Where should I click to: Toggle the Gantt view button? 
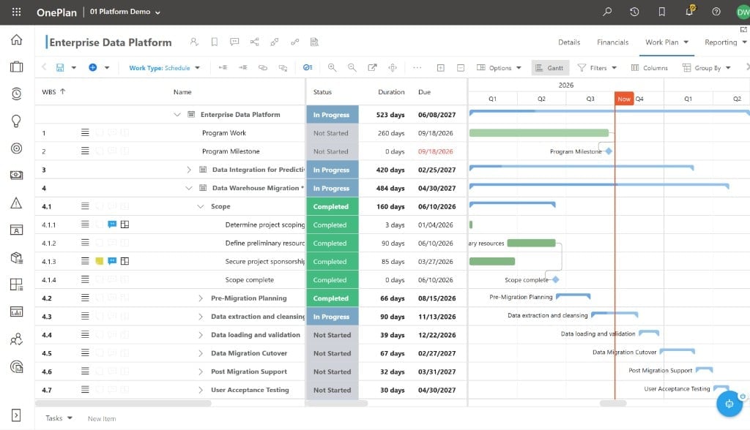coord(550,68)
